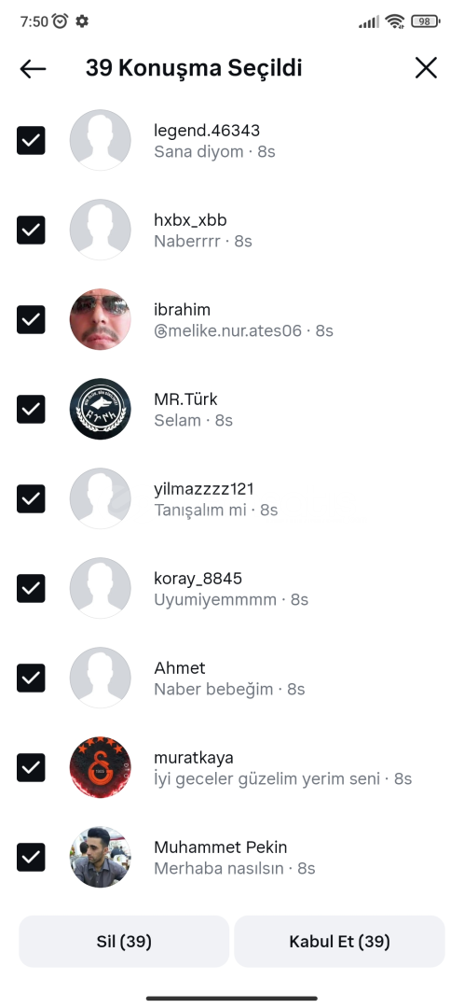Tap the battery indicator icon

point(425,21)
